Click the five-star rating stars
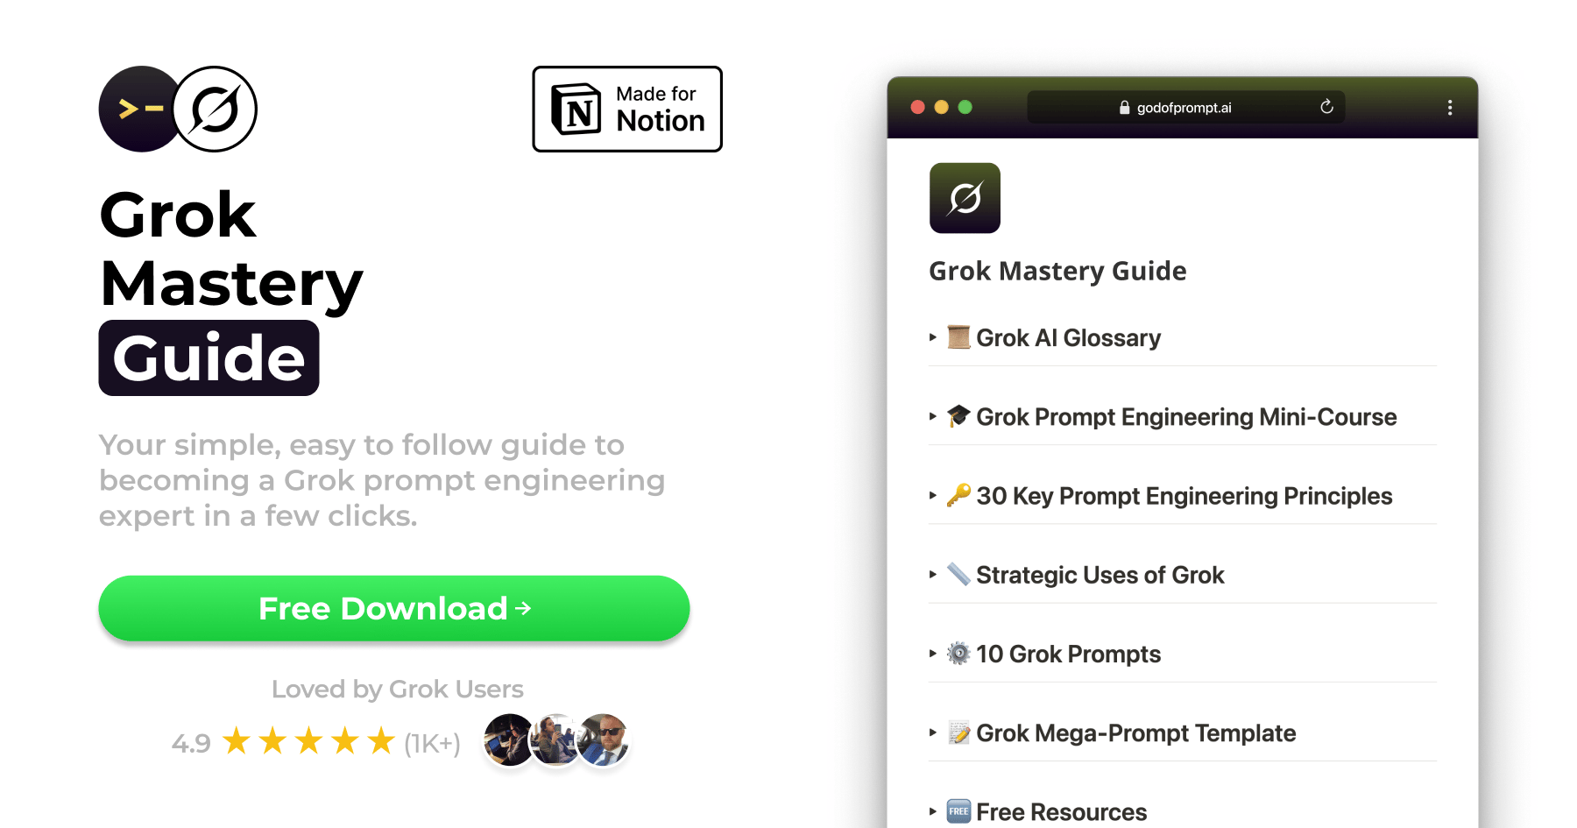The height and width of the screenshot is (828, 1577). 308,741
